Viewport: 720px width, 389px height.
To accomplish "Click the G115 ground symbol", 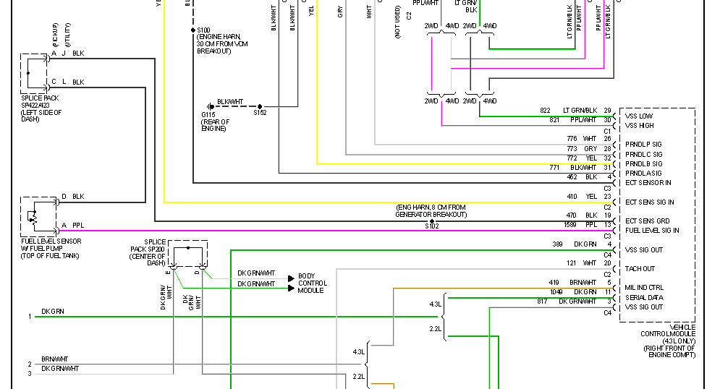I will tap(210, 106).
